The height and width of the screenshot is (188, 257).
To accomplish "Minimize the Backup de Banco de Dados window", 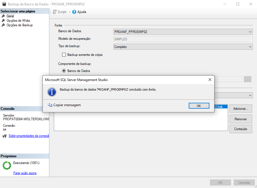I will coord(225,4).
